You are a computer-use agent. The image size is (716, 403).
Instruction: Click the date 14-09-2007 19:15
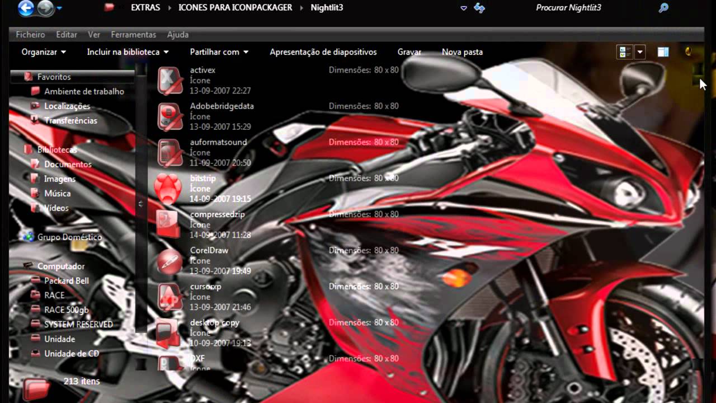pos(220,199)
